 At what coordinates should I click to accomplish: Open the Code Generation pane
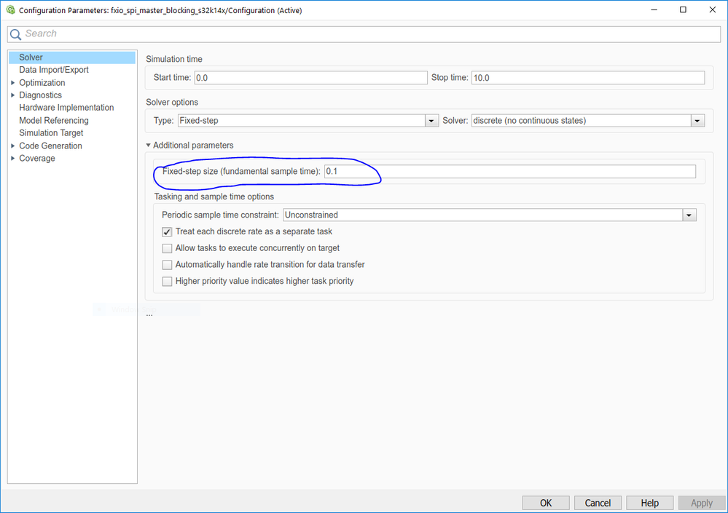pyautogui.click(x=50, y=146)
